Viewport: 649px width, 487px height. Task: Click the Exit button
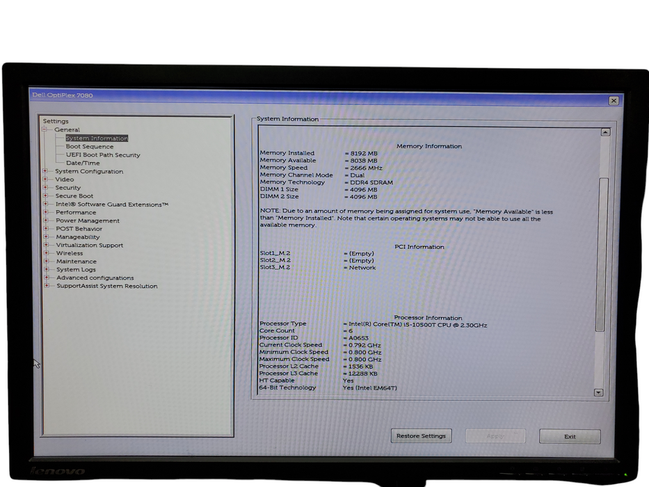(570, 436)
